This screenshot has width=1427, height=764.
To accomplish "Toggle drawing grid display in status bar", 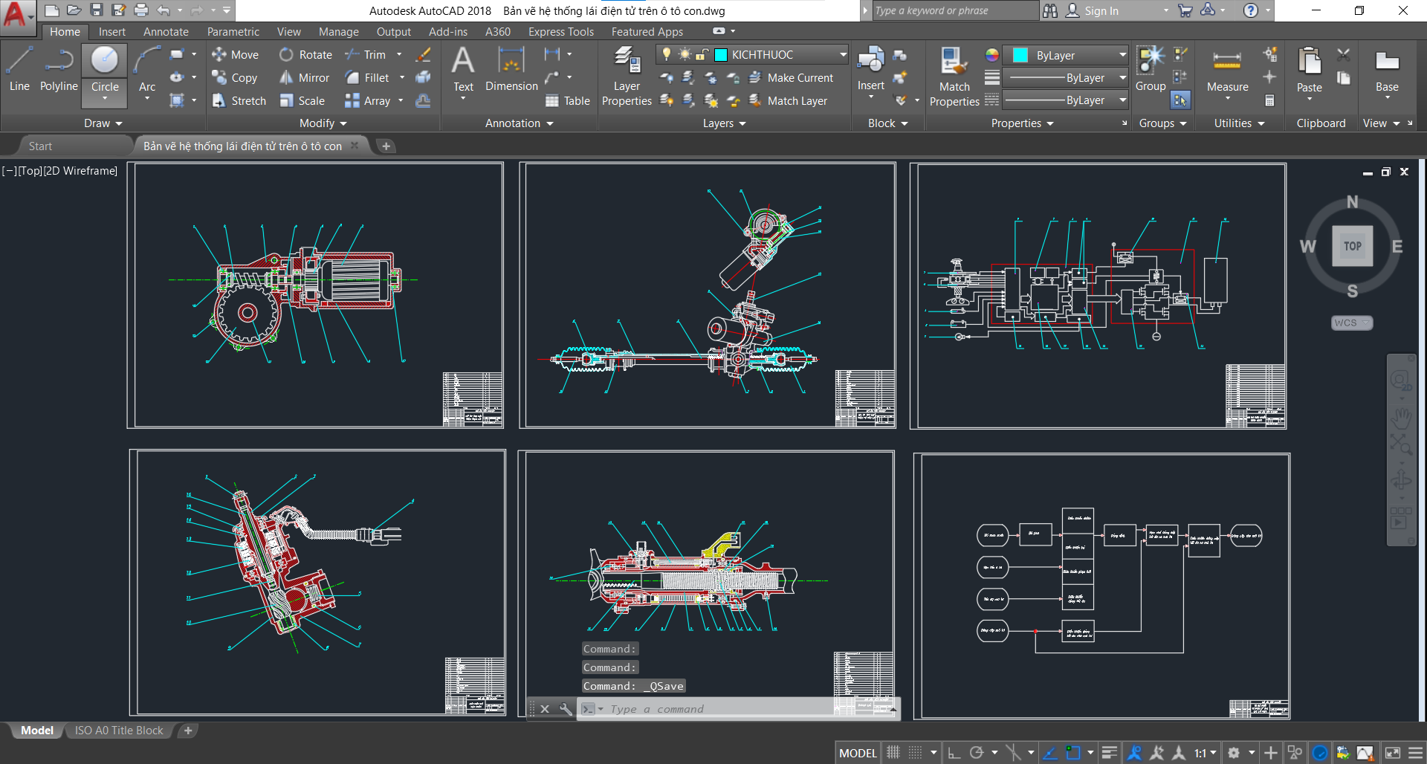I will (893, 753).
